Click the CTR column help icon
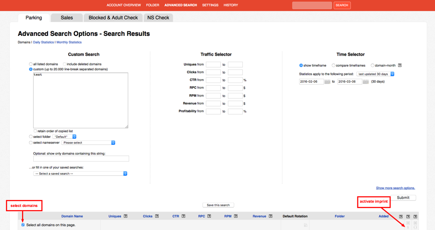 tap(183, 216)
